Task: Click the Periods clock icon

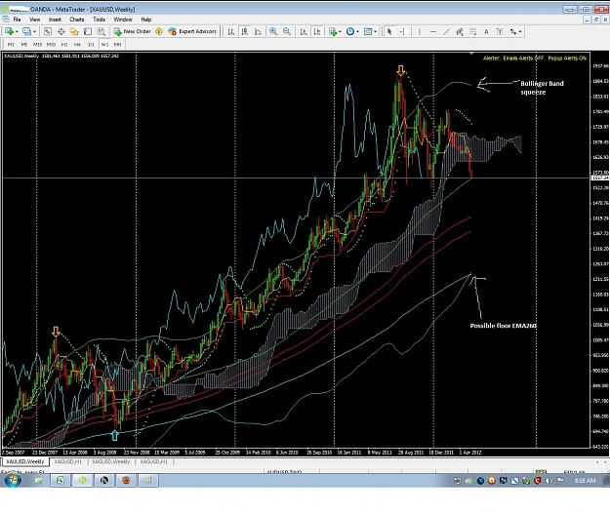Action: tap(350, 31)
